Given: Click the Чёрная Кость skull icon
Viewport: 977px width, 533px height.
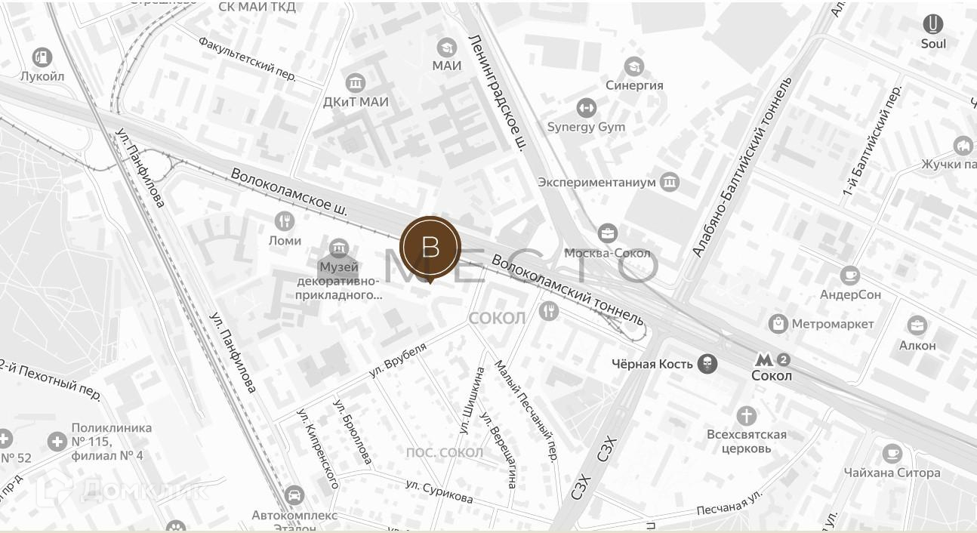Looking at the screenshot, I should (707, 364).
